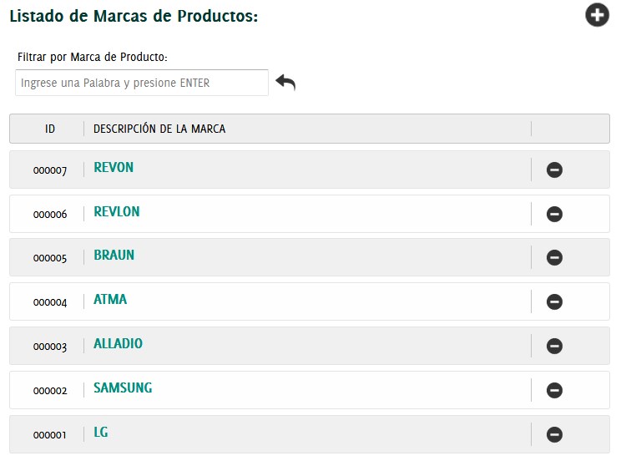
Task: Click the LG brand link
Action: [x=101, y=433]
